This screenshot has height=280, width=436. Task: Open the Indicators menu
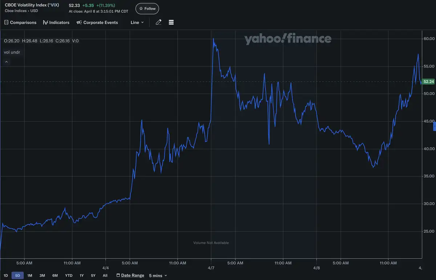tap(56, 23)
